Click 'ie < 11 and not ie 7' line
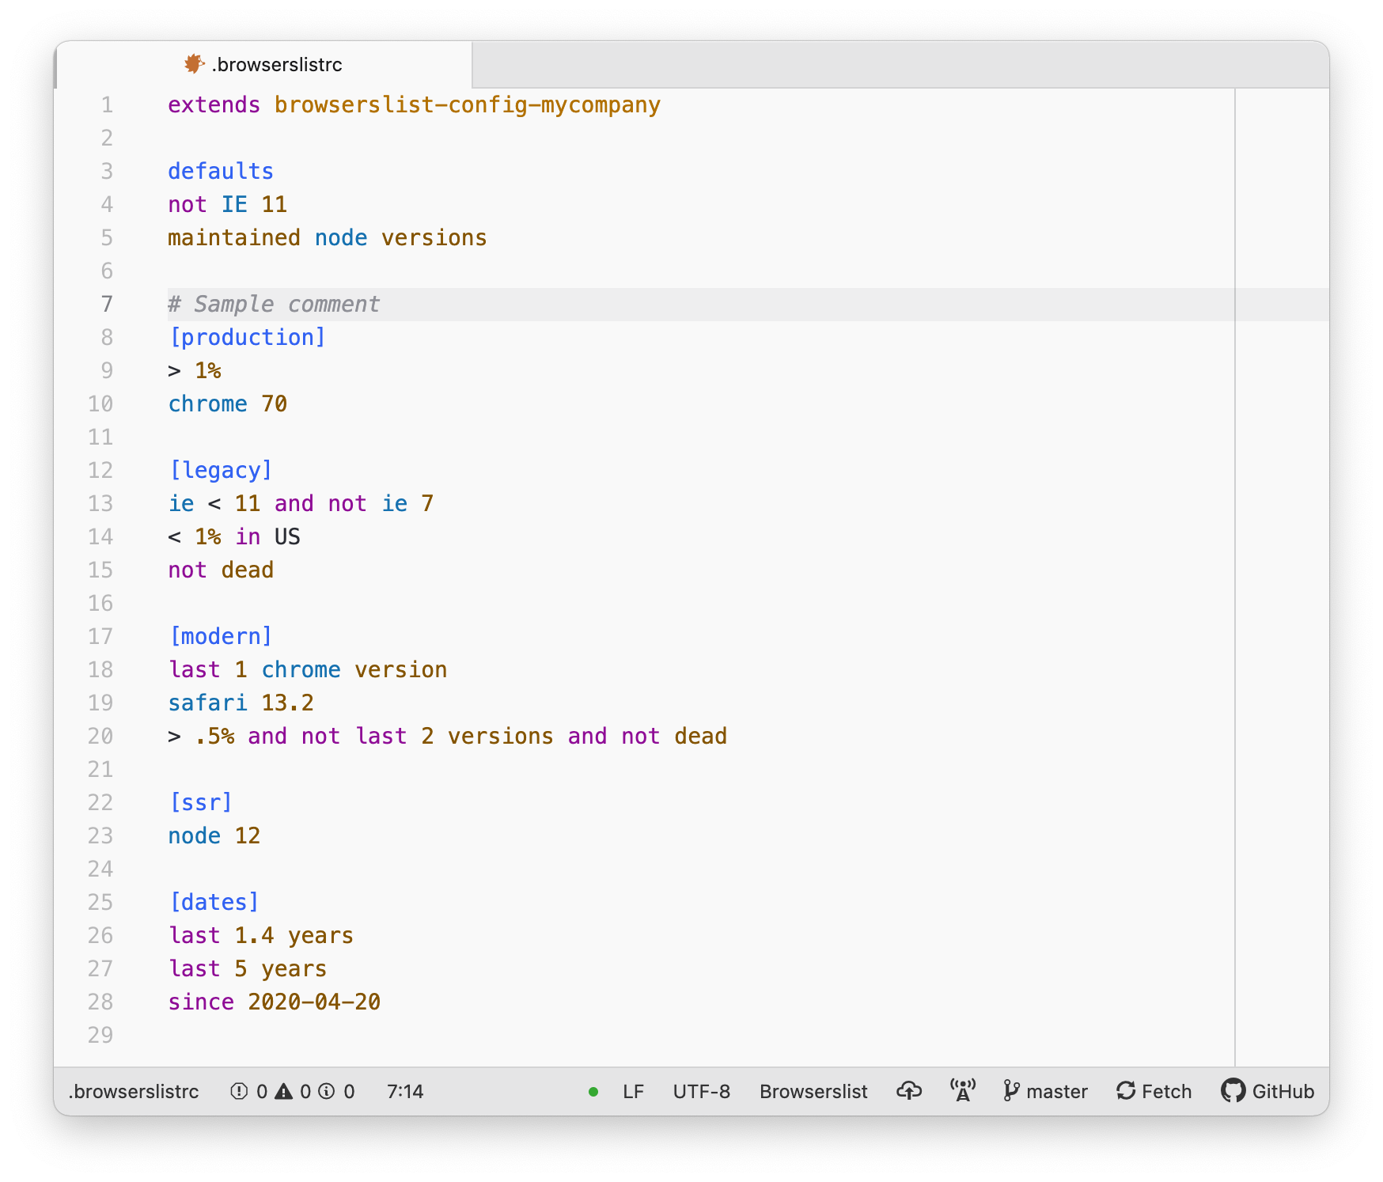Image resolution: width=1383 pixels, height=1182 pixels. click(x=301, y=504)
